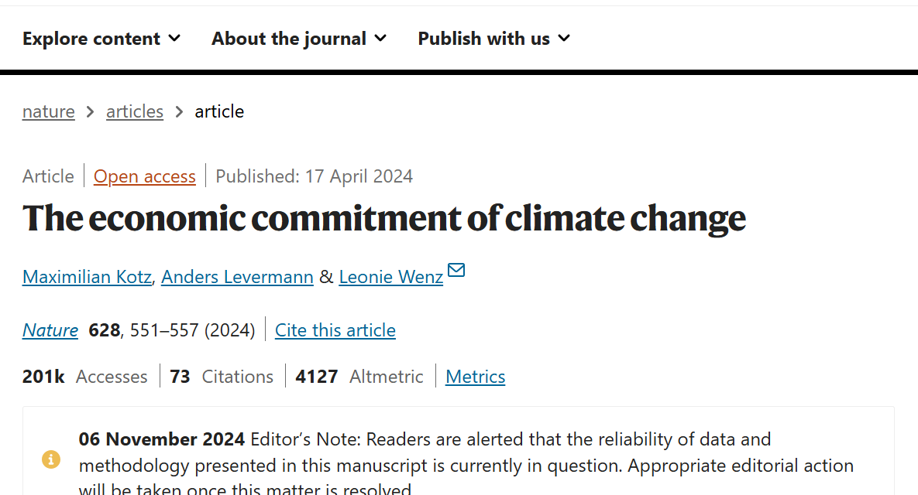View author Anders Levermann

(x=237, y=276)
